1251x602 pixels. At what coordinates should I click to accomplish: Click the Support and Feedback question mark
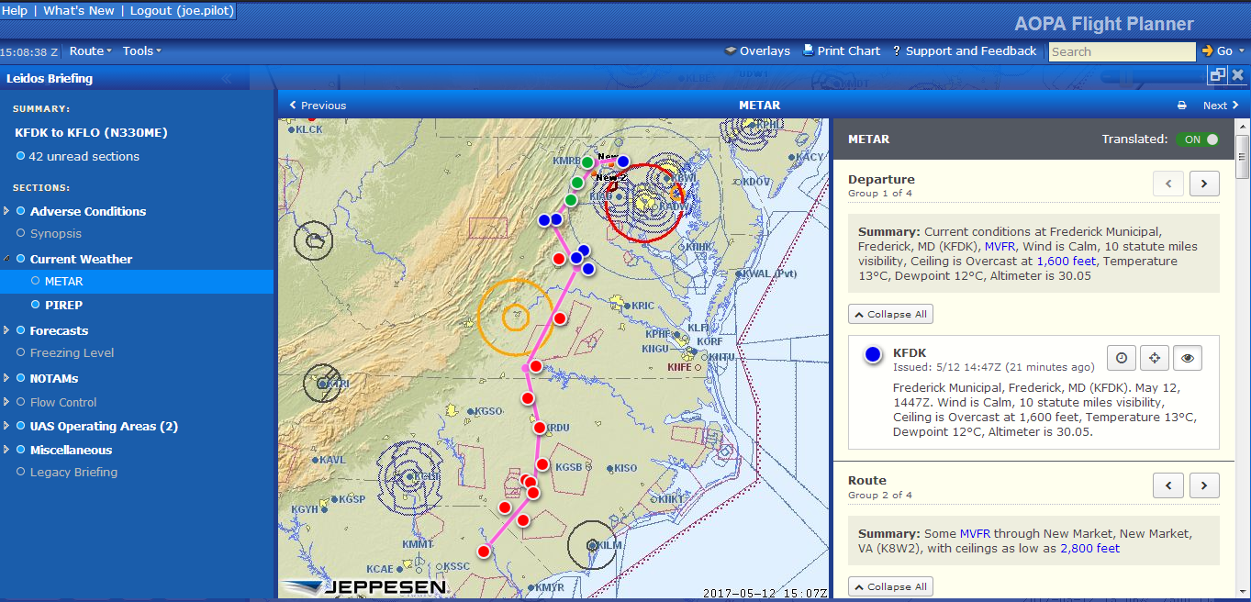897,51
